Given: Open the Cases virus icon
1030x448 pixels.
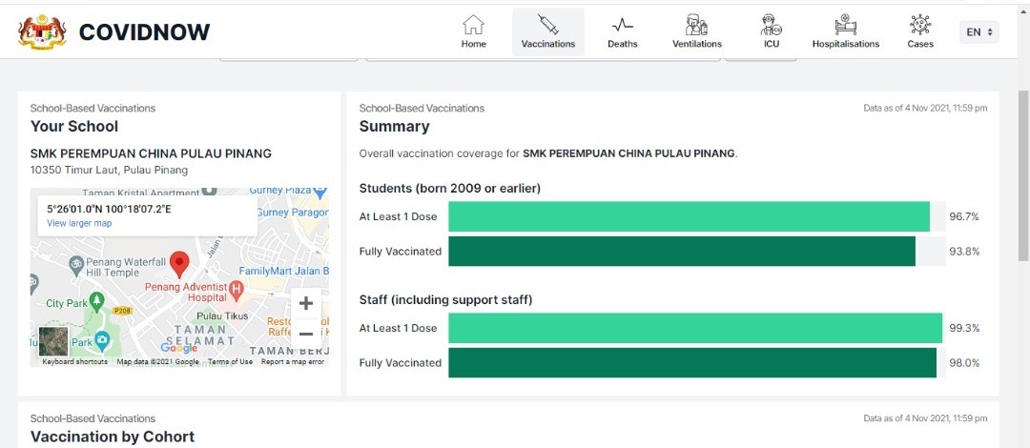Looking at the screenshot, I should pos(920,25).
